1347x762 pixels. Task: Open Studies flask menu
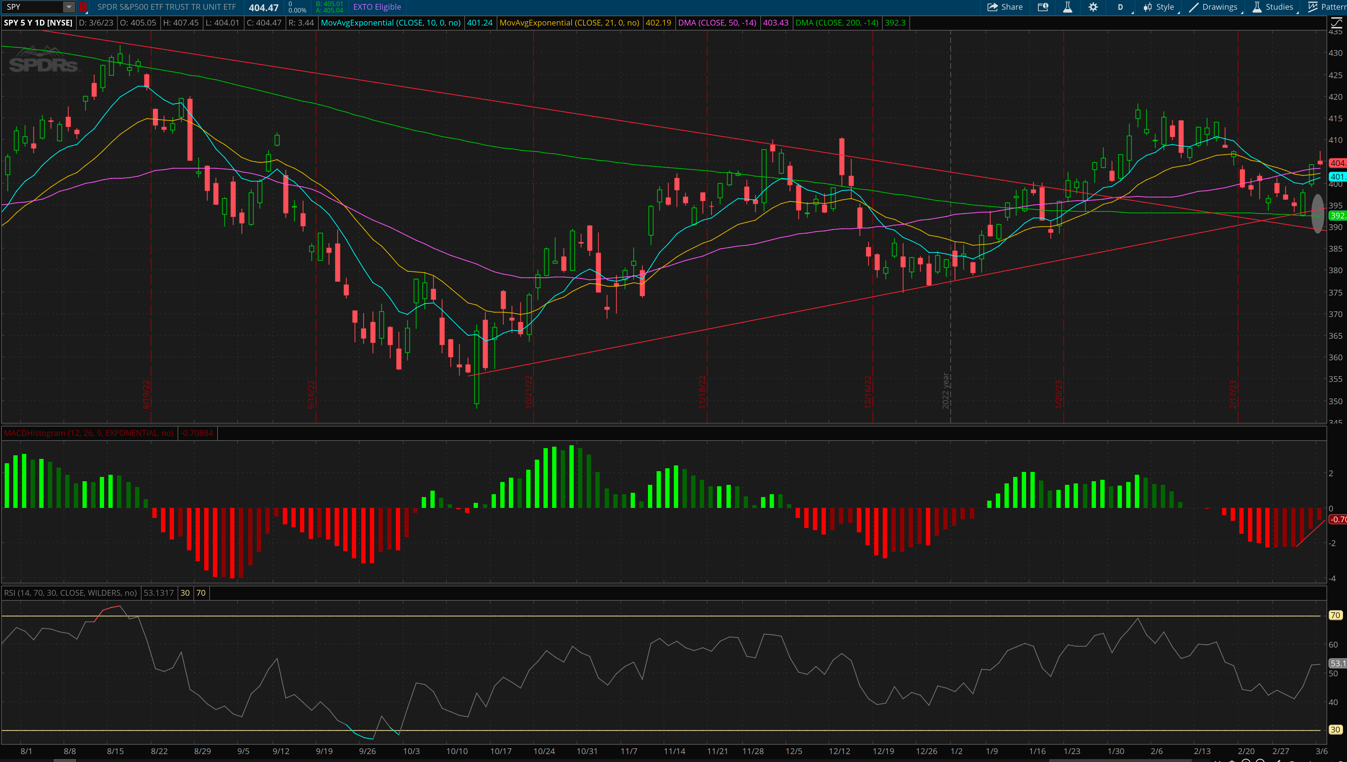point(1273,7)
